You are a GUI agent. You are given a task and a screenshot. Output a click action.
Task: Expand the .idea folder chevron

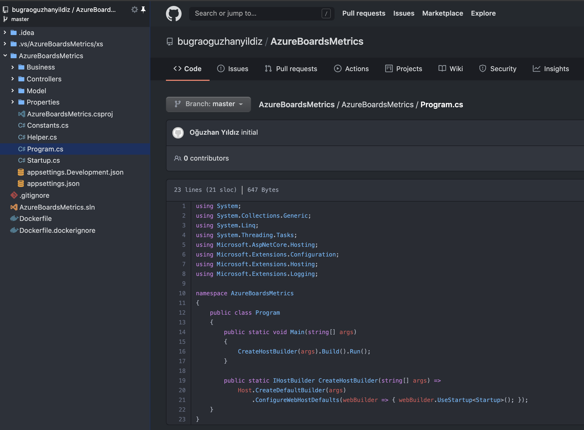click(x=5, y=32)
